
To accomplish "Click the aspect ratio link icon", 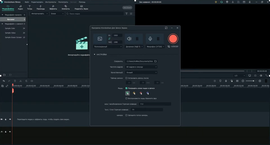I will pyautogui.click(x=109, y=39).
